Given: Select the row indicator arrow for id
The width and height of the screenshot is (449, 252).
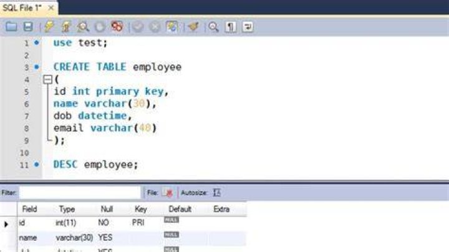Looking at the screenshot, I should [x=6, y=224].
